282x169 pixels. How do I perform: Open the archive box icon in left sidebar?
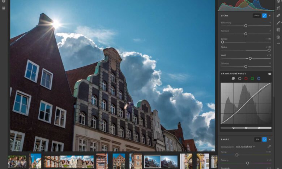click(x=4, y=8)
